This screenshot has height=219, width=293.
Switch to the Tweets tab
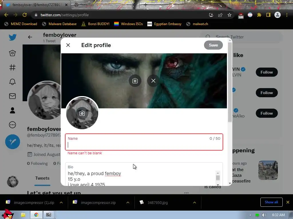42,178
